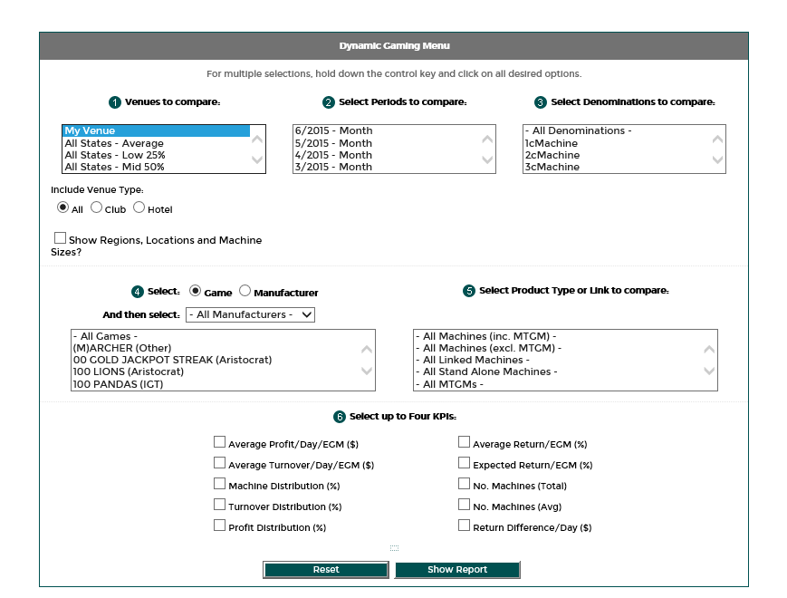
Task: Select '- All Machines (inc. MTGM) -' option
Action: 558,336
